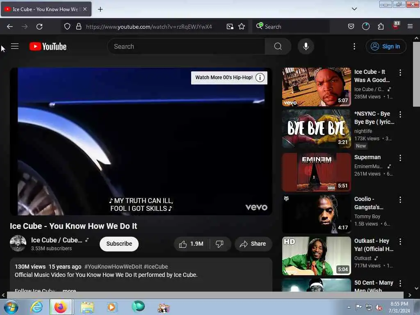Go back with the browser back arrow

click(x=10, y=27)
